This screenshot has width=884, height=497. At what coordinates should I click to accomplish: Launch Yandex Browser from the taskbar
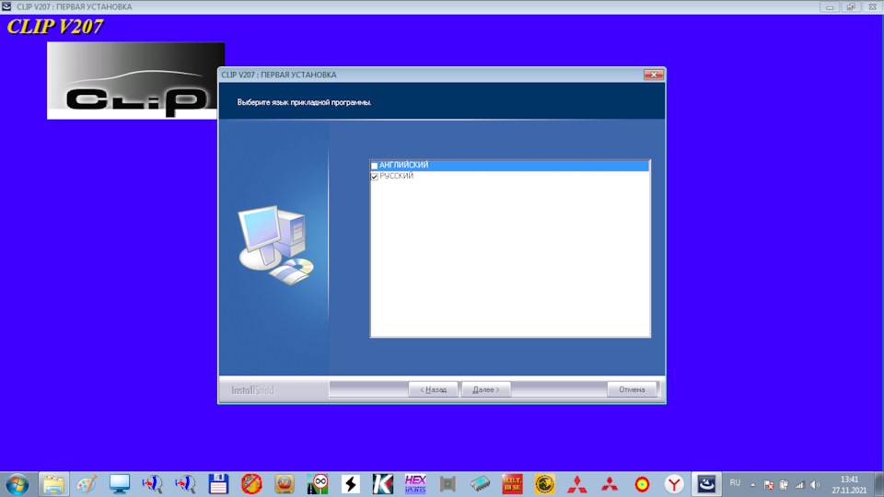point(674,485)
